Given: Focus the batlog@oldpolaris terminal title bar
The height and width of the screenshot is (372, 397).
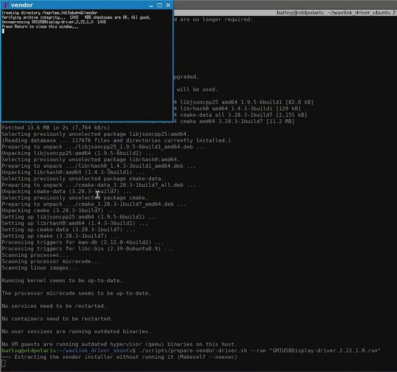Looking at the screenshot, I should click(286, 13).
